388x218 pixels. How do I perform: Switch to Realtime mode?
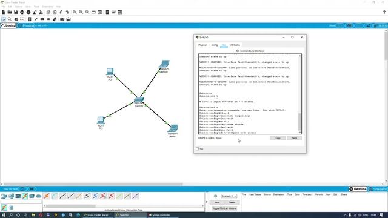coord(358,189)
